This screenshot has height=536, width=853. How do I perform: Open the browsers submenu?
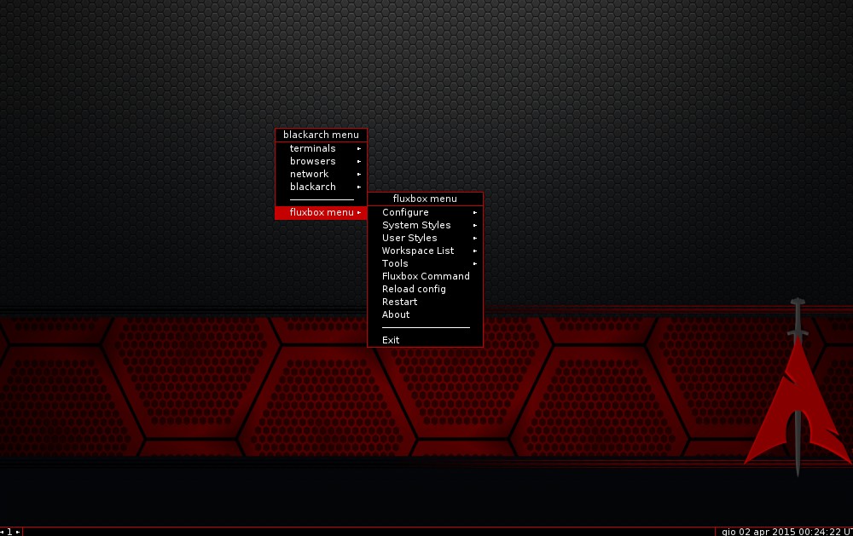point(321,161)
